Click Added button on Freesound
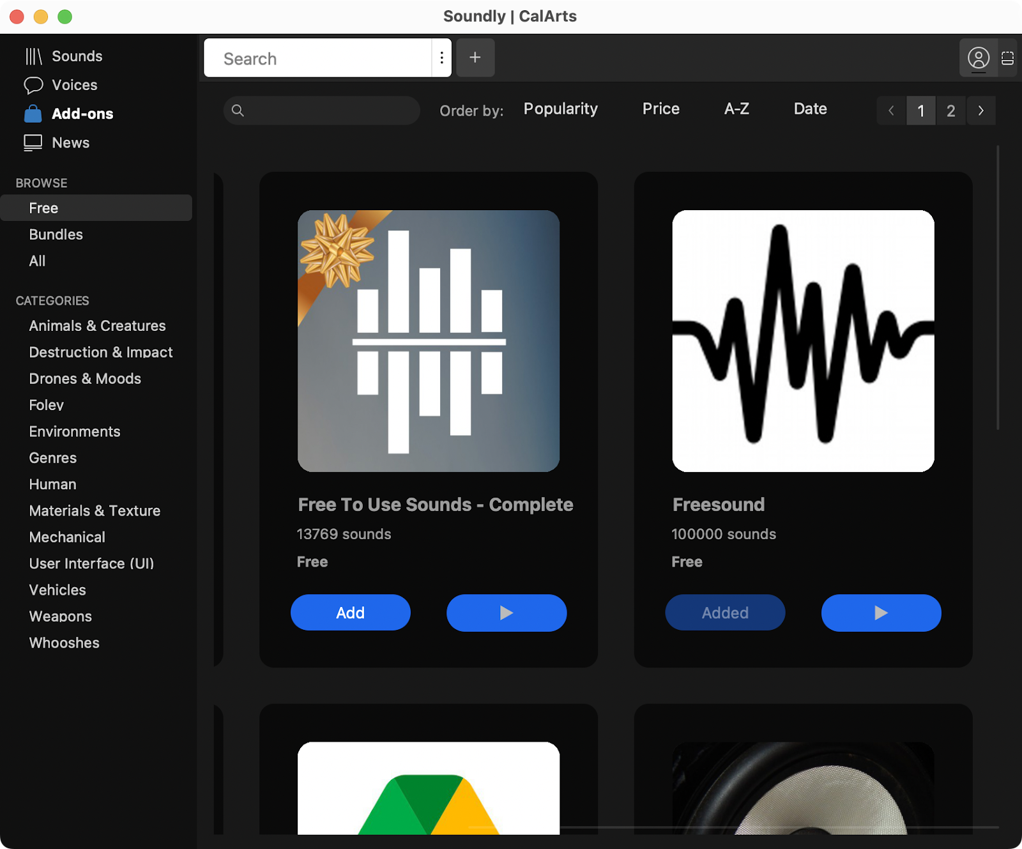This screenshot has height=849, width=1022. [x=725, y=613]
